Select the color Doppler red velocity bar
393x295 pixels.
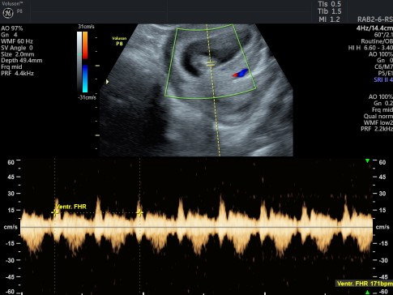click(x=85, y=45)
